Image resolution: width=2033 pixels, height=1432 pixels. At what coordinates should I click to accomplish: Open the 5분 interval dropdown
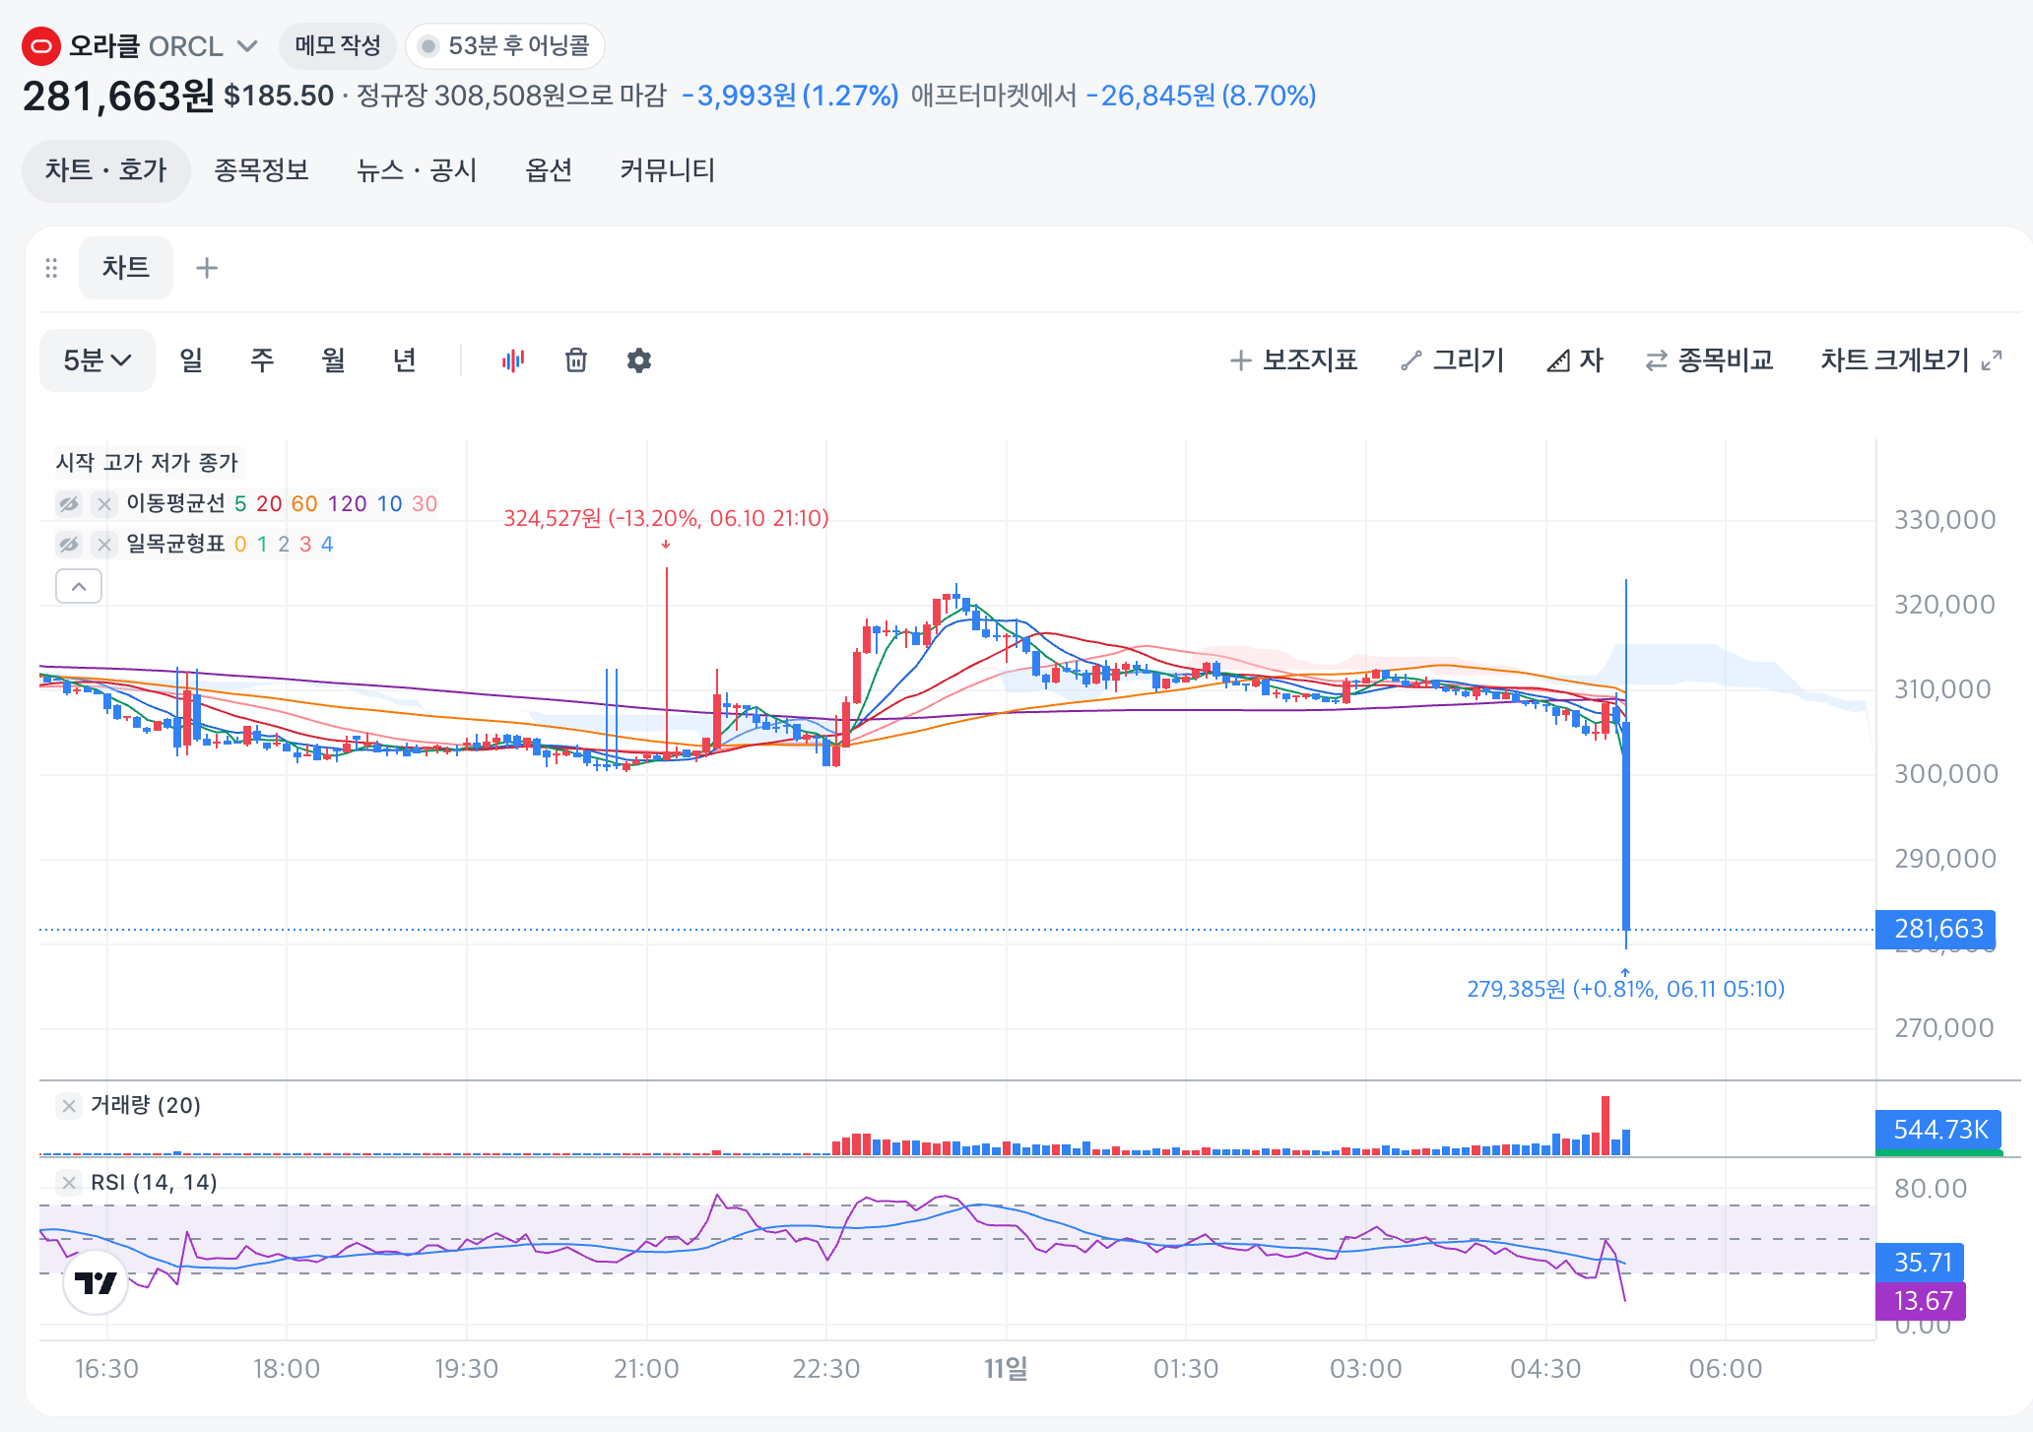pyautogui.click(x=98, y=360)
